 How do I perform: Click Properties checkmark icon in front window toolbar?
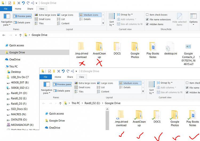click(50, 71)
